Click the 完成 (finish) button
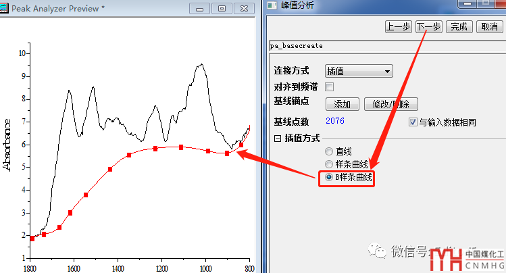This screenshot has height=273, width=506. coord(459,27)
